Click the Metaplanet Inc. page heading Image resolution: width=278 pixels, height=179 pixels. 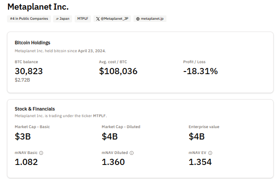pos(37,7)
